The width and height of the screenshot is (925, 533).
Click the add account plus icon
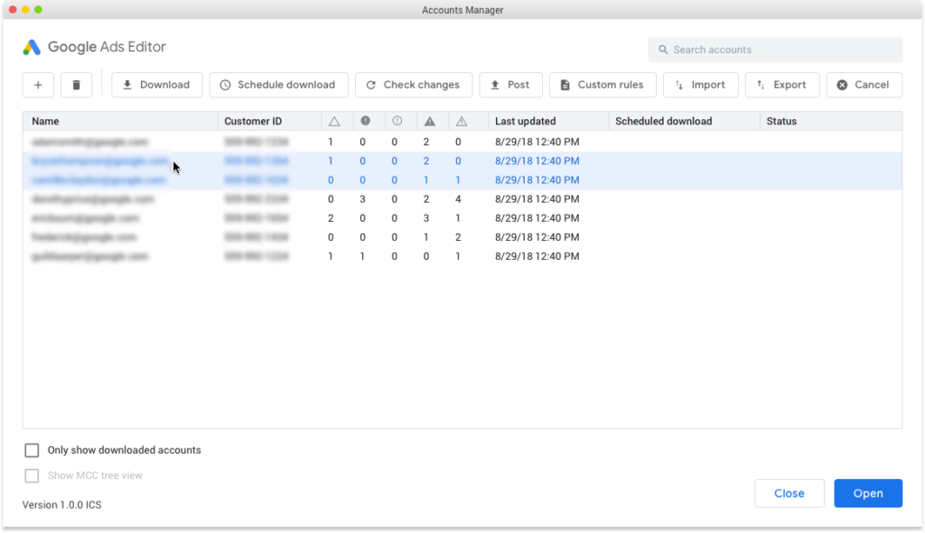[38, 85]
